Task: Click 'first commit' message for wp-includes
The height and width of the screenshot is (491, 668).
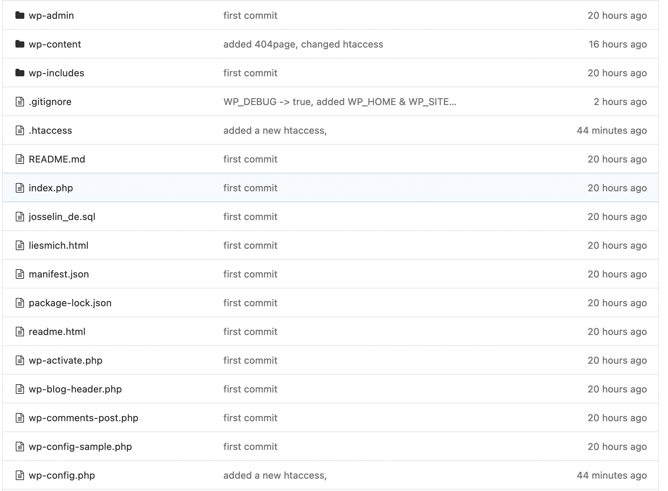Action: (251, 73)
